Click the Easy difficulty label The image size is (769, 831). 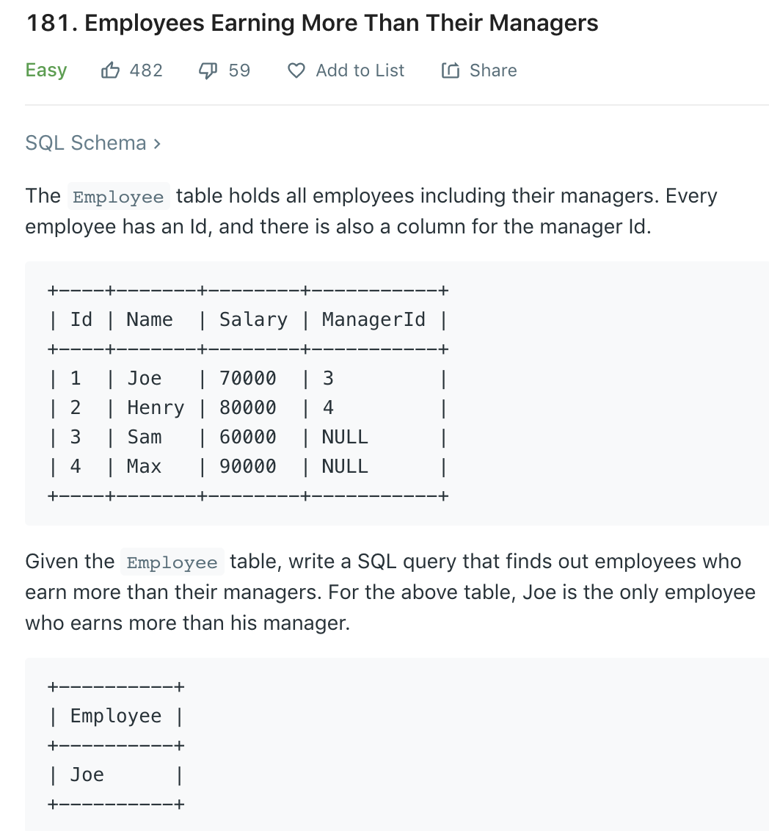tap(46, 70)
